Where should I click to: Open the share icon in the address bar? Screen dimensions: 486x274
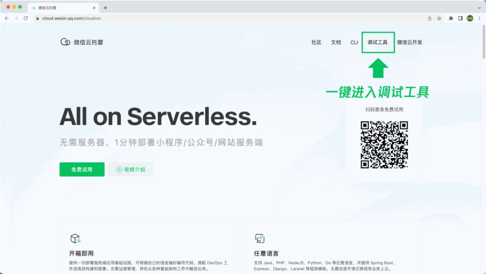430,18
